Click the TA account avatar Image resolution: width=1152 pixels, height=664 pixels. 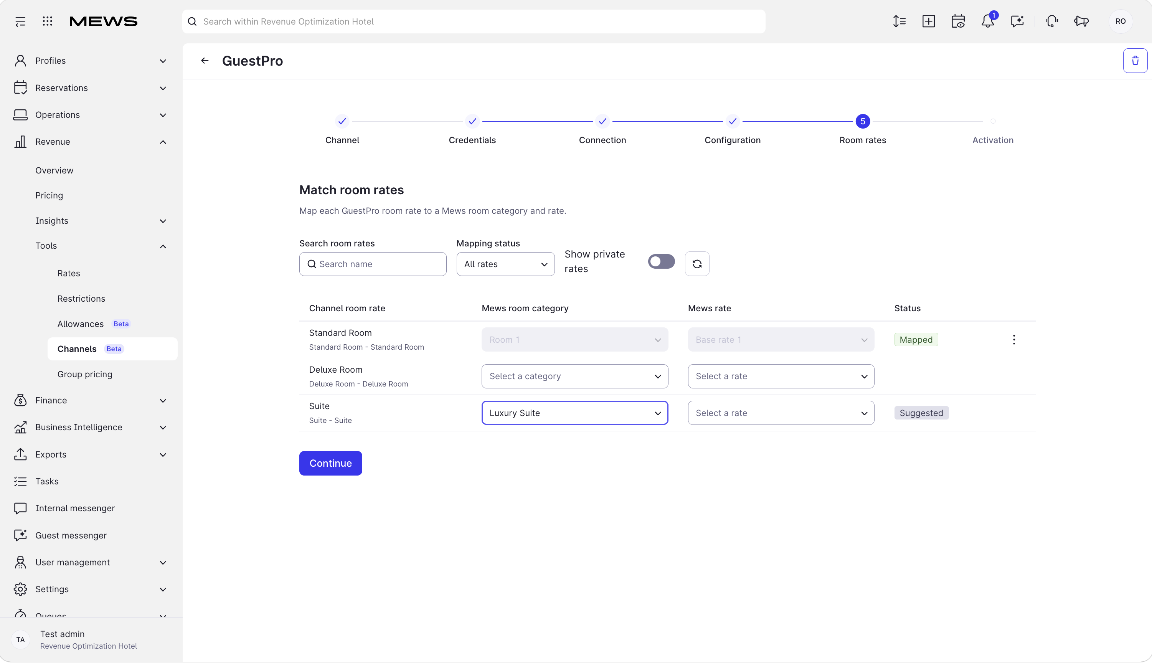coord(20,639)
